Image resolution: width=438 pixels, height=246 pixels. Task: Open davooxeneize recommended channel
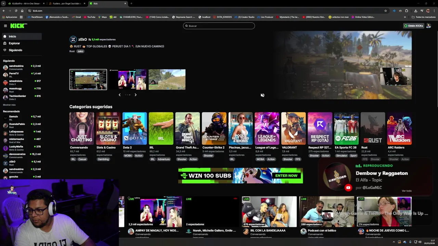[x=22, y=155]
